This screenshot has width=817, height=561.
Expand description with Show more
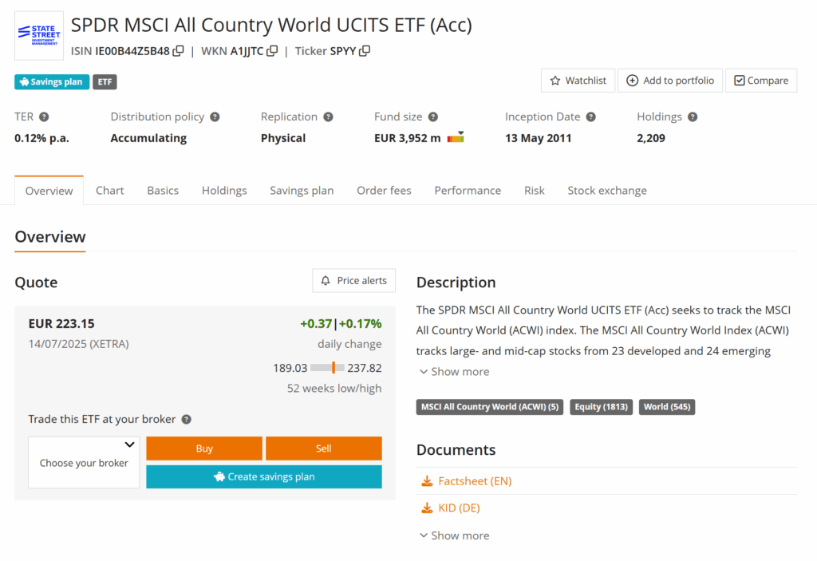point(454,372)
